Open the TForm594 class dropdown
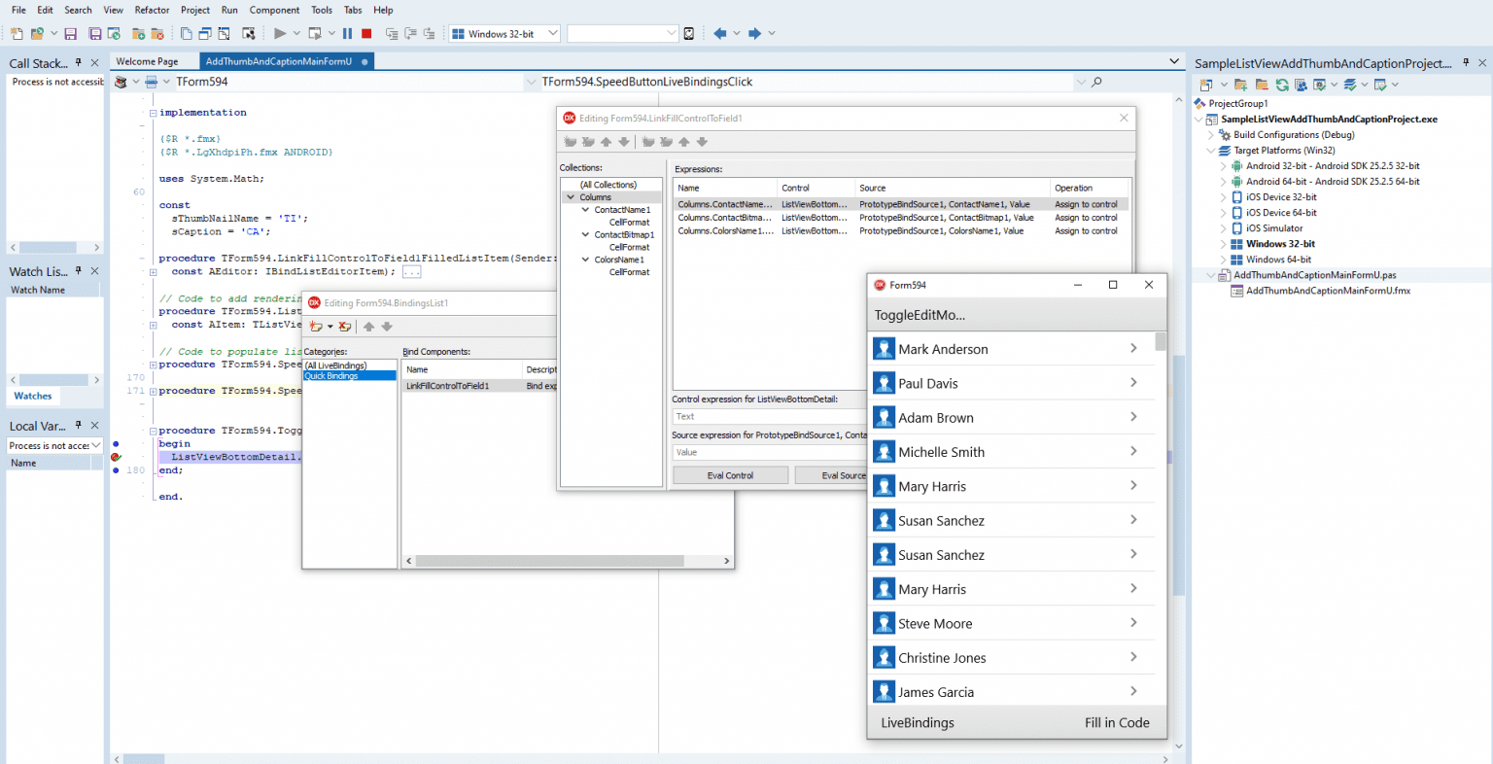Image resolution: width=1493 pixels, height=764 pixels. click(531, 83)
